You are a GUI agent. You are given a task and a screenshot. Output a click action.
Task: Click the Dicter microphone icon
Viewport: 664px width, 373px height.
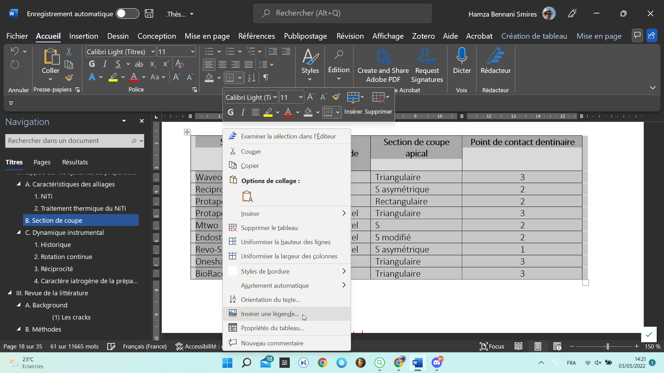pos(462,56)
